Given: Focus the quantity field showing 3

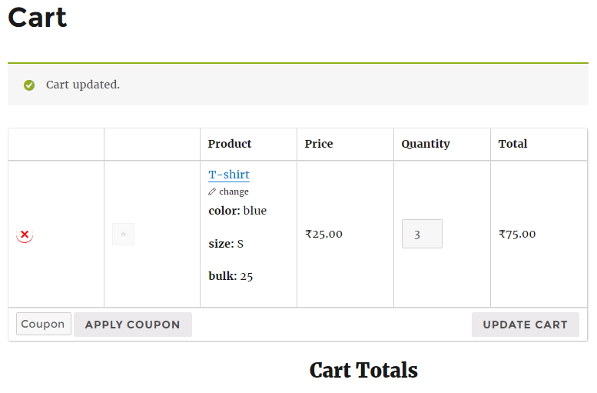Looking at the screenshot, I should pos(422,234).
